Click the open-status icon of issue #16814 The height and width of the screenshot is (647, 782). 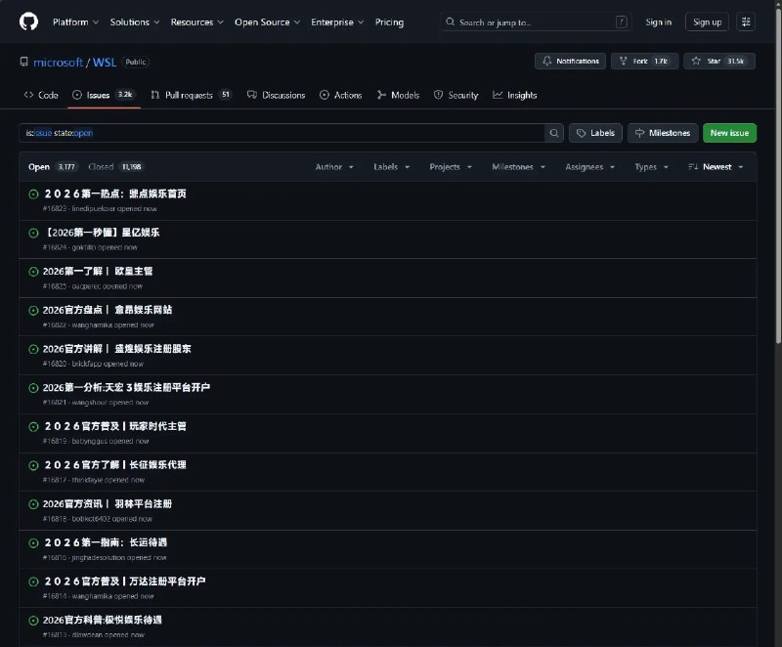click(33, 582)
